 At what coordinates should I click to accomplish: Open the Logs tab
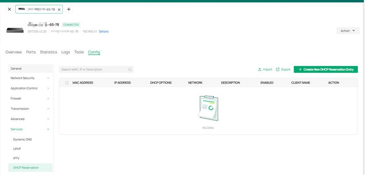point(66,52)
